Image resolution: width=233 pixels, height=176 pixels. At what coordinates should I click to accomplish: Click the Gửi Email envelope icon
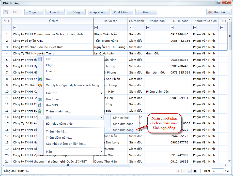pyautogui.click(x=40, y=99)
